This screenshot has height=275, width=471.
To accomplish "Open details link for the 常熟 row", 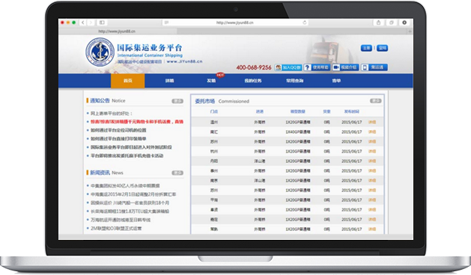I will point(372,229).
